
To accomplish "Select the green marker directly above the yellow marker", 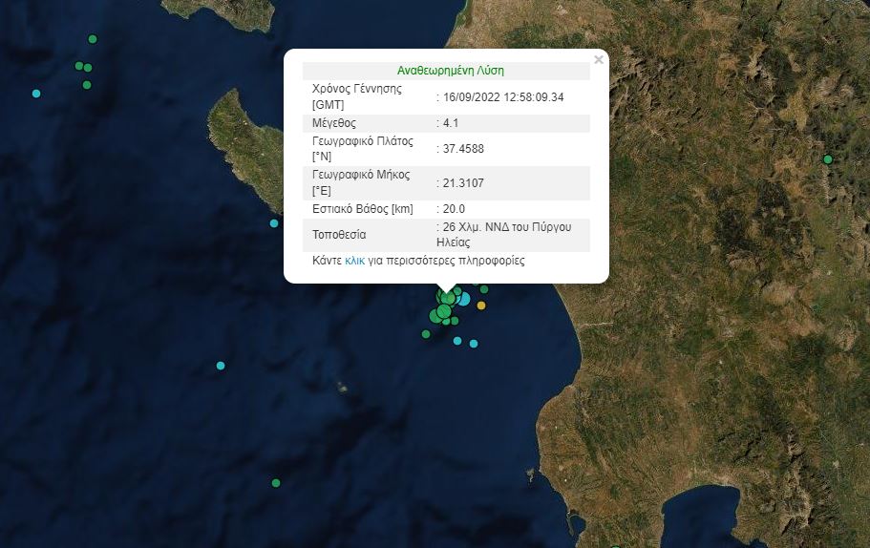I will [x=484, y=289].
